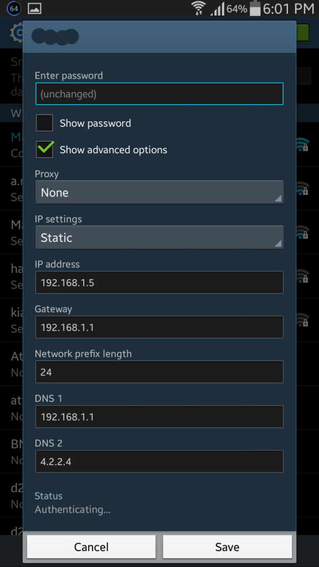Click the Save button
Viewport: 319px width, 567px height.
click(227, 547)
